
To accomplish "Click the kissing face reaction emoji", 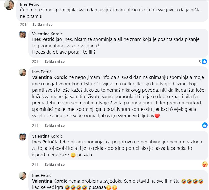I will [205, 164].
